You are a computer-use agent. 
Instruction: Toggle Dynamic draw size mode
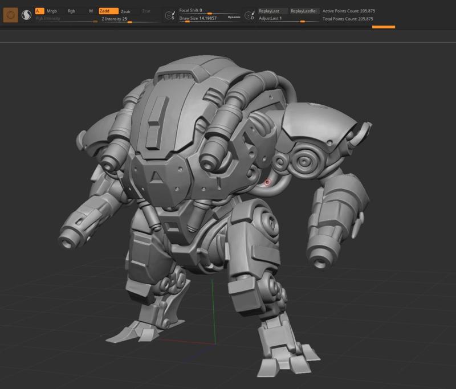click(234, 18)
